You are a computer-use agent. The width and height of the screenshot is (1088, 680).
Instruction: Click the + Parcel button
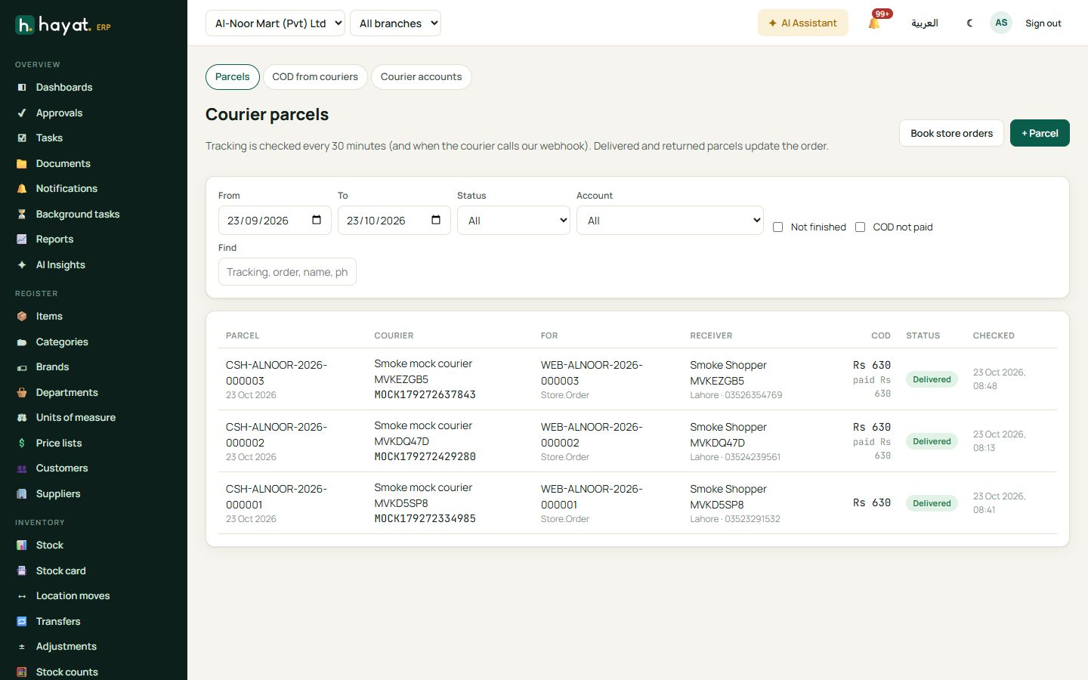(x=1040, y=133)
